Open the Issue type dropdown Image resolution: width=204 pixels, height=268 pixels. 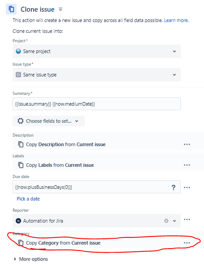coord(96,75)
